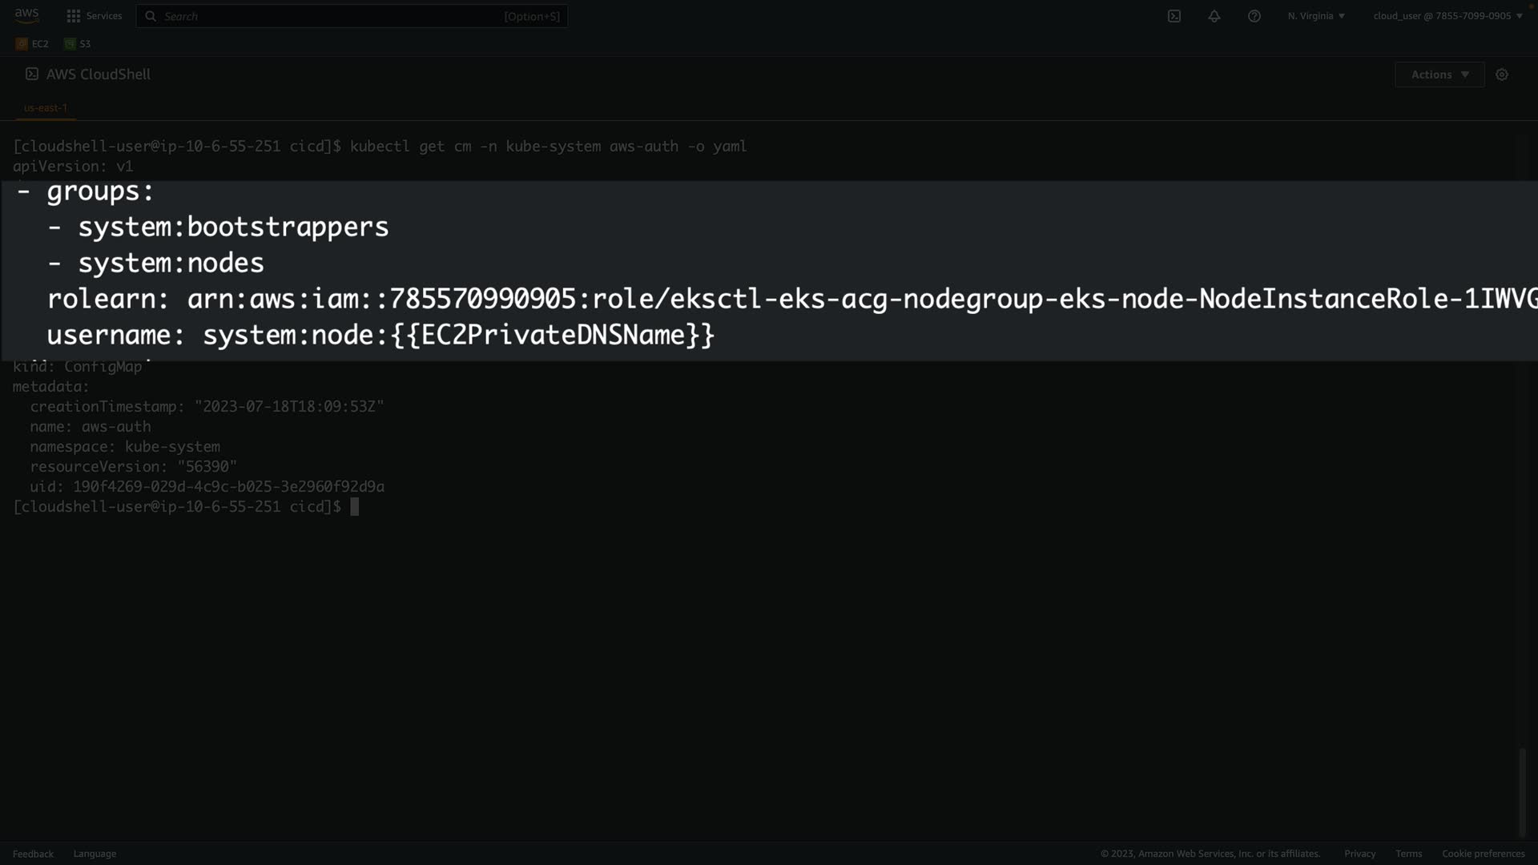Click the Language button in footer
Image resolution: width=1538 pixels, height=865 pixels.
tap(95, 854)
